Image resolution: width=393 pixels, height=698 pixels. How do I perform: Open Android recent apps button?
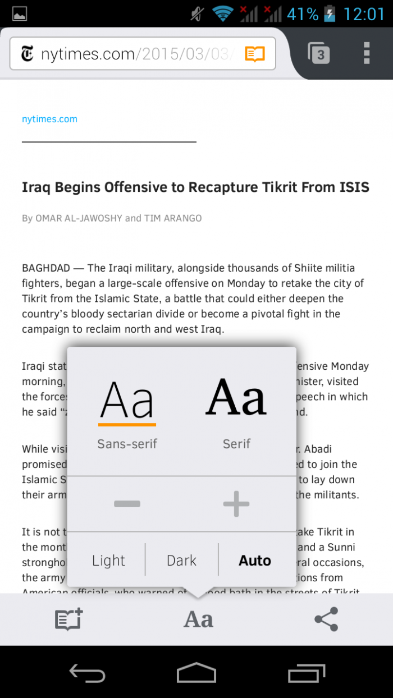[x=307, y=672]
